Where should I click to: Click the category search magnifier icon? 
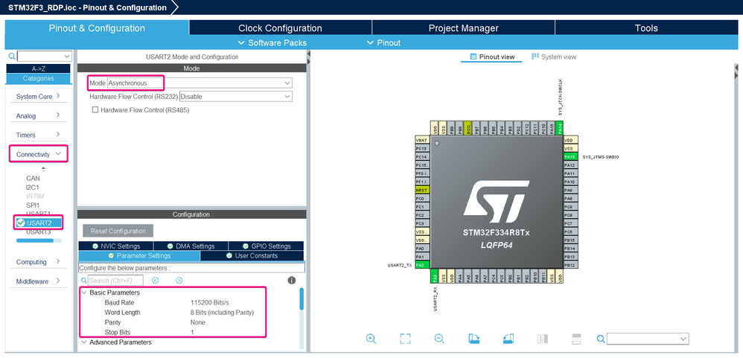13,57
